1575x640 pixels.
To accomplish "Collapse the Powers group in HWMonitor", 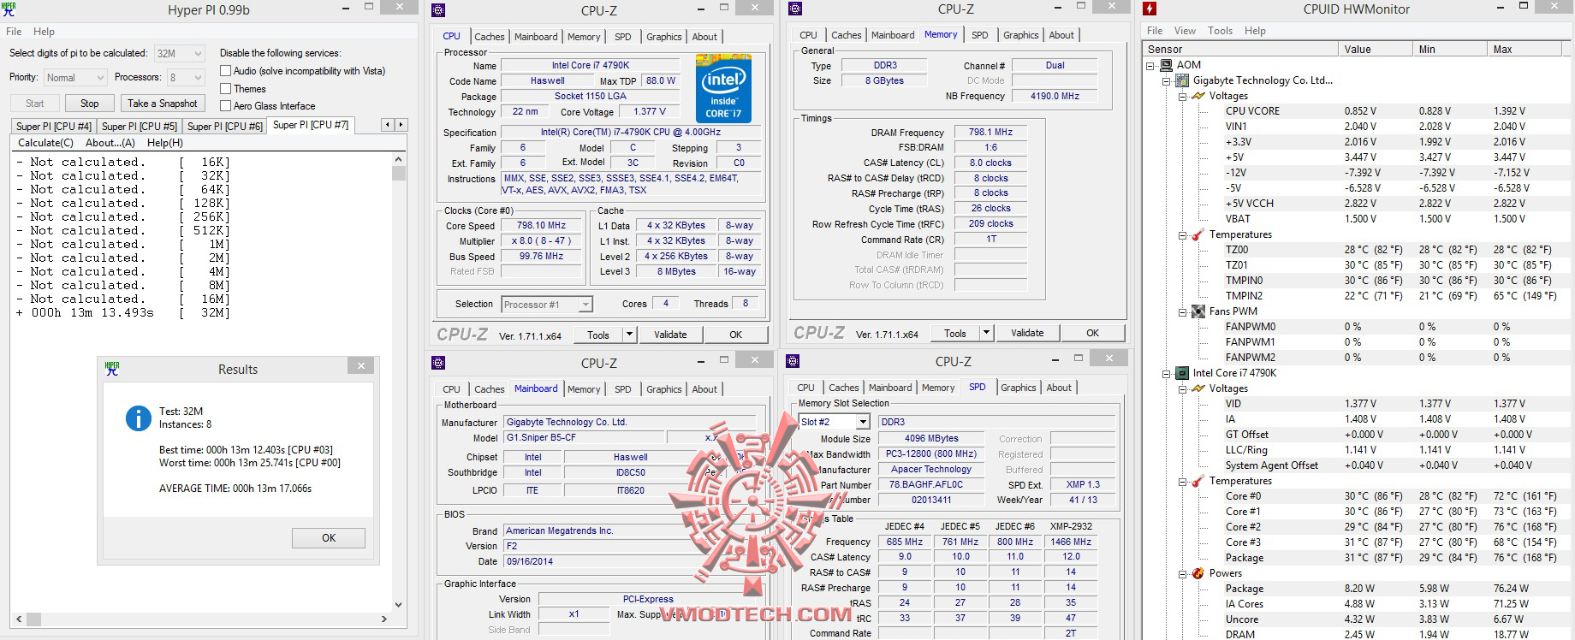I will tap(1182, 573).
